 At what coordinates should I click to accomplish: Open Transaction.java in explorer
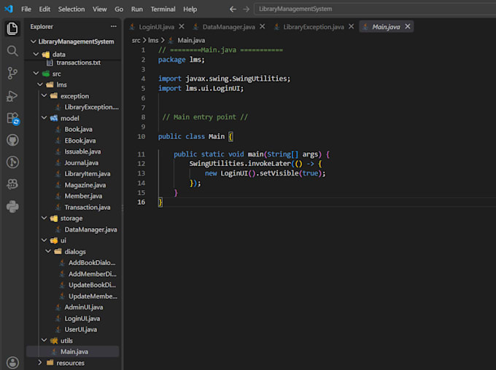[74, 208]
